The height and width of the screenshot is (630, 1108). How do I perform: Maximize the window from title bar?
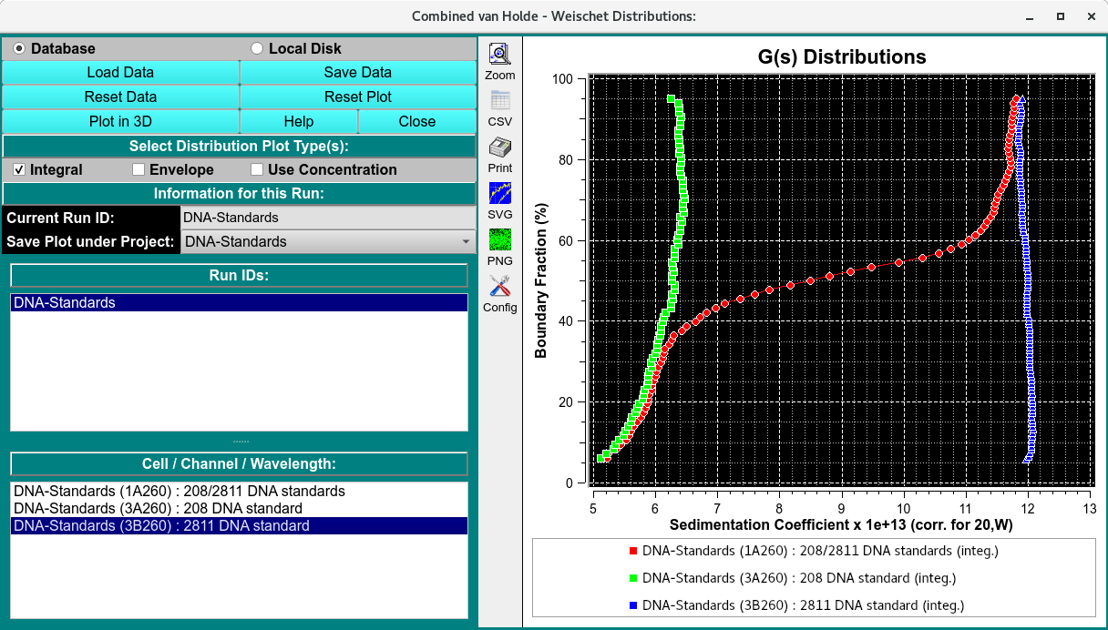1061,16
